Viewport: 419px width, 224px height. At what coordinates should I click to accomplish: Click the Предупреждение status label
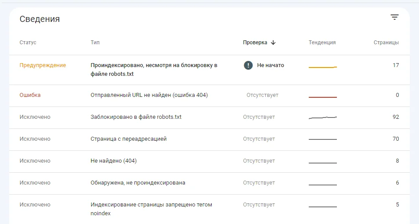click(43, 65)
